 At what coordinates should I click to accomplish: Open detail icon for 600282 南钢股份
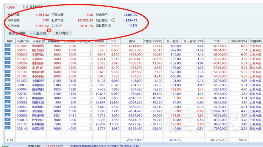(x=8, y=63)
